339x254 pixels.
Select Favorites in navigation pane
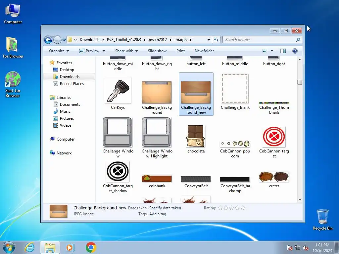tap(64, 63)
